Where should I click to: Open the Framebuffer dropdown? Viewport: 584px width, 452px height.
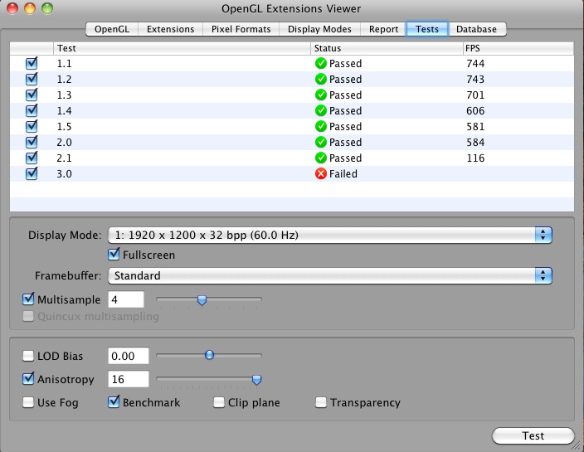(330, 275)
